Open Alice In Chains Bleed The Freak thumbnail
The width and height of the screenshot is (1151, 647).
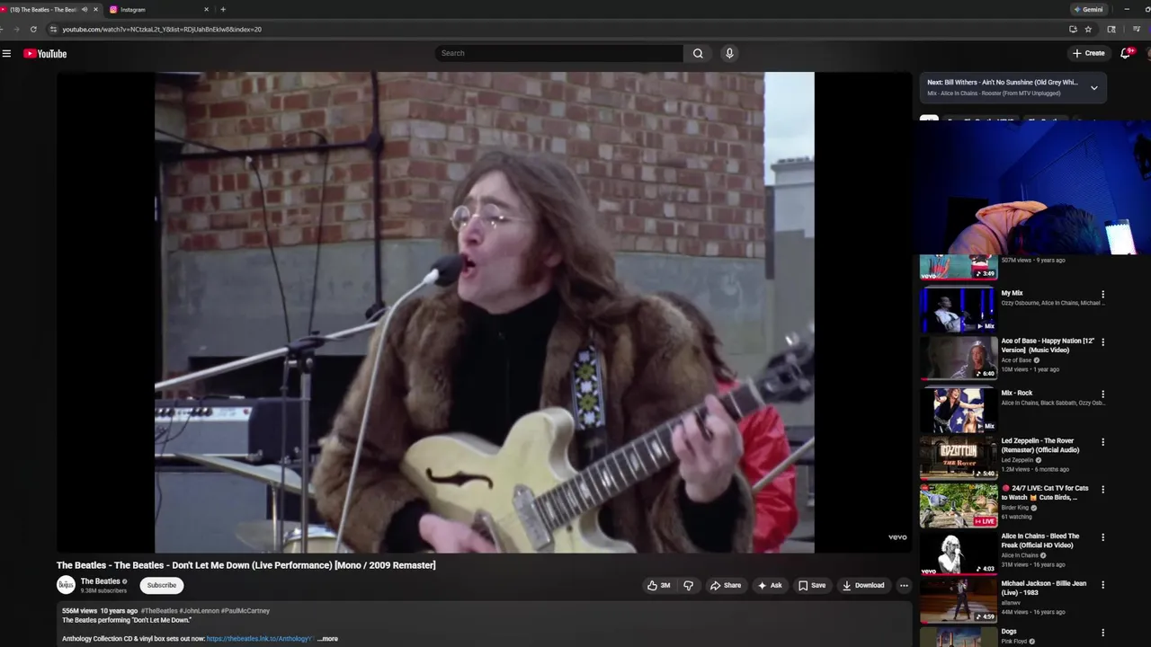click(x=959, y=553)
